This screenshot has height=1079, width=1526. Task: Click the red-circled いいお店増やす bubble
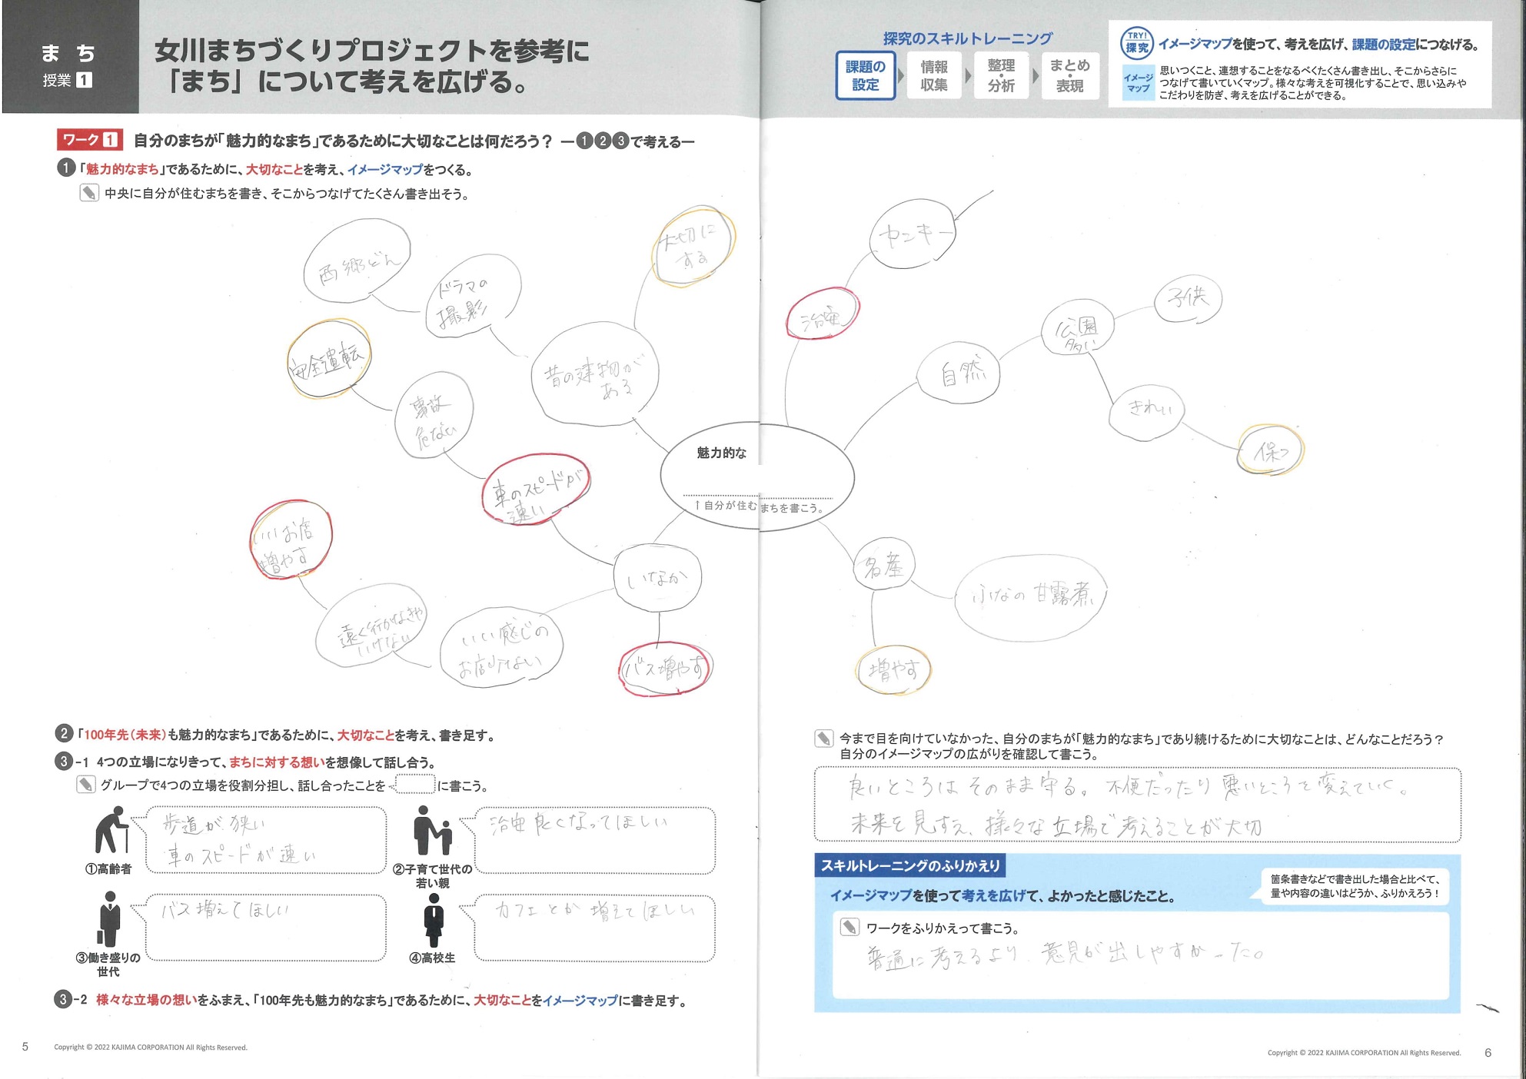291,539
